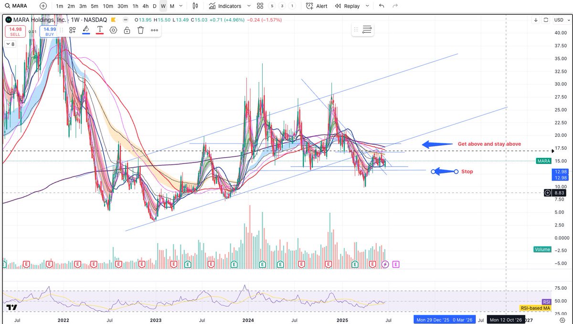This screenshot has width=573, height=324.
Task: Open the Indicators dialog
Action: coord(225,6)
